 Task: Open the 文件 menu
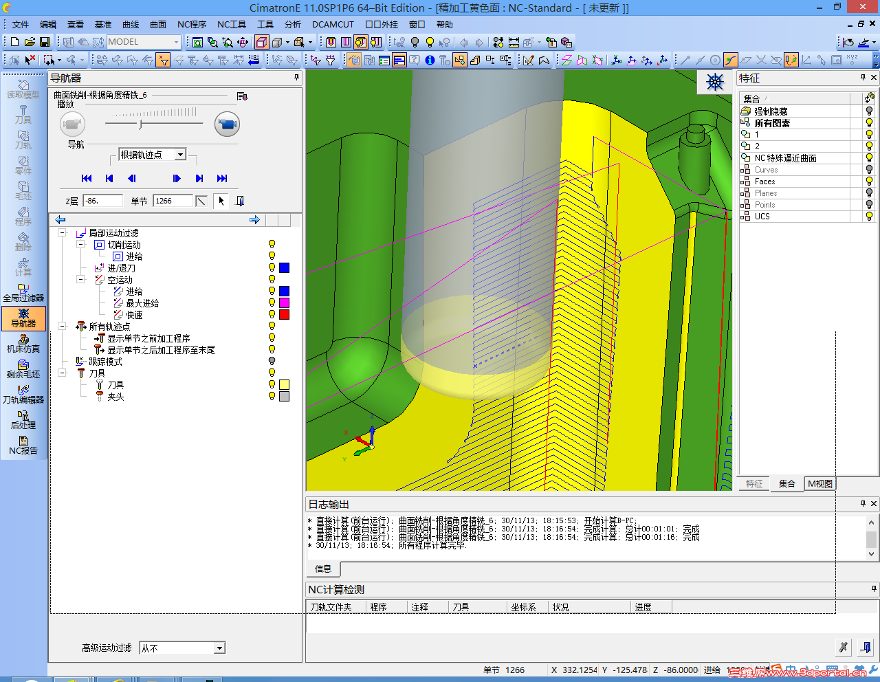[21, 25]
